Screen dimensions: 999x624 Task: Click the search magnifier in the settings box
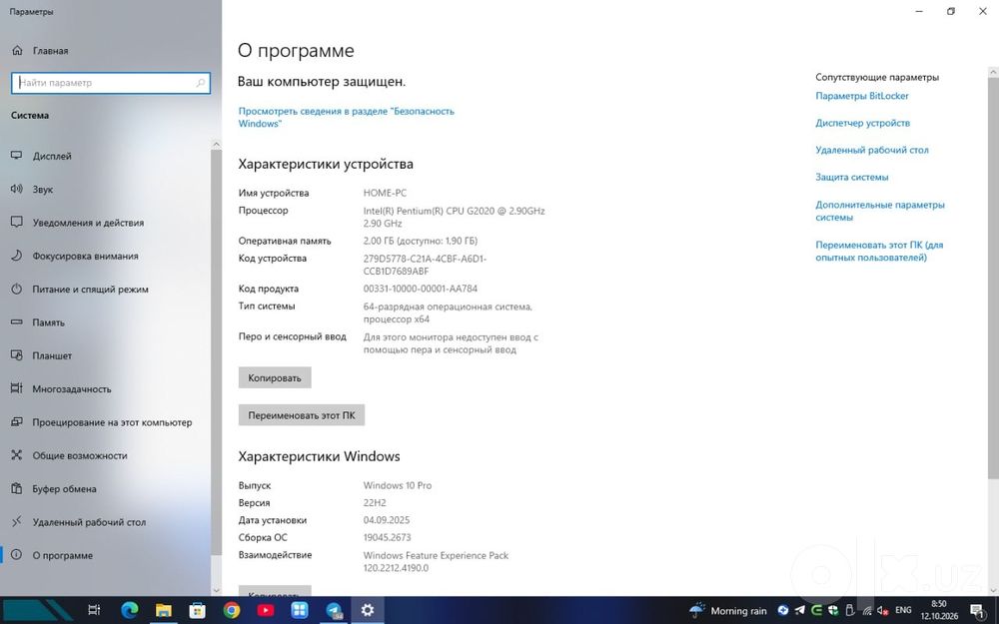(x=201, y=83)
